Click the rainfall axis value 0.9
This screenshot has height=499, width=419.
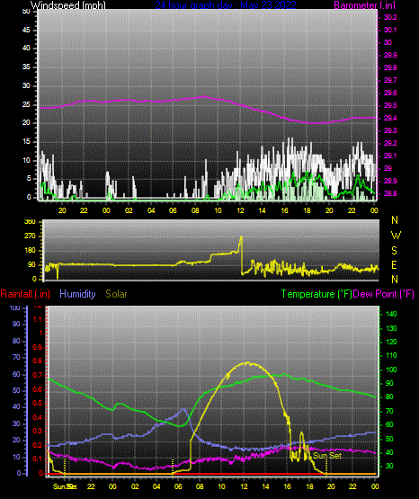click(38, 347)
